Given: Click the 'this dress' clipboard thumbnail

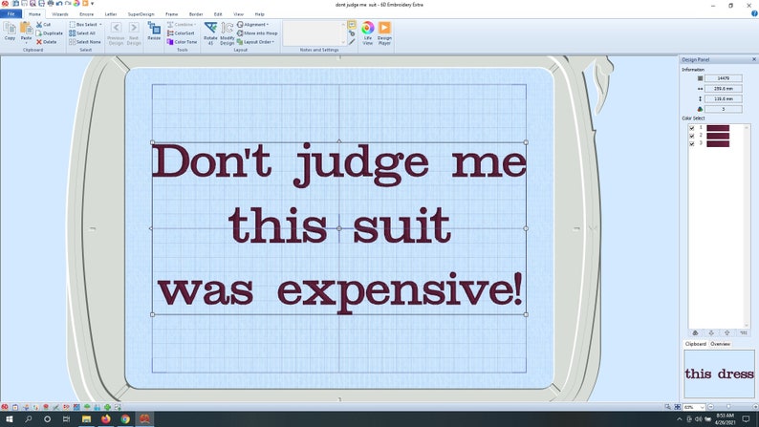Looking at the screenshot, I should pos(719,374).
